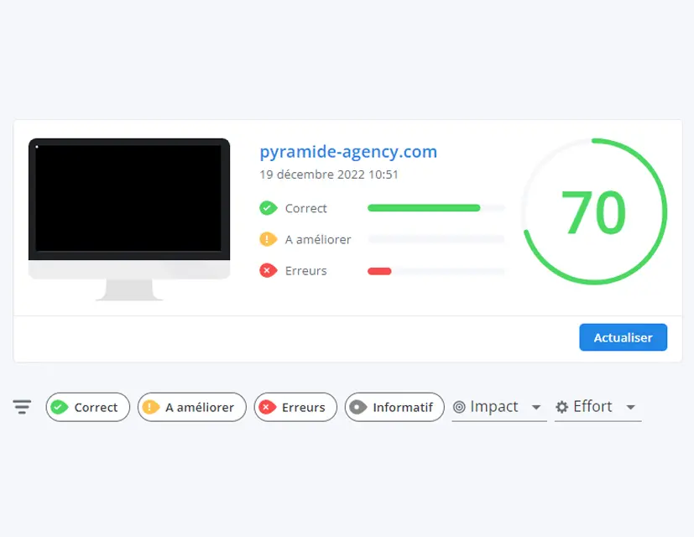Open the Effort dropdown
The height and width of the screenshot is (537, 694).
coord(597,407)
